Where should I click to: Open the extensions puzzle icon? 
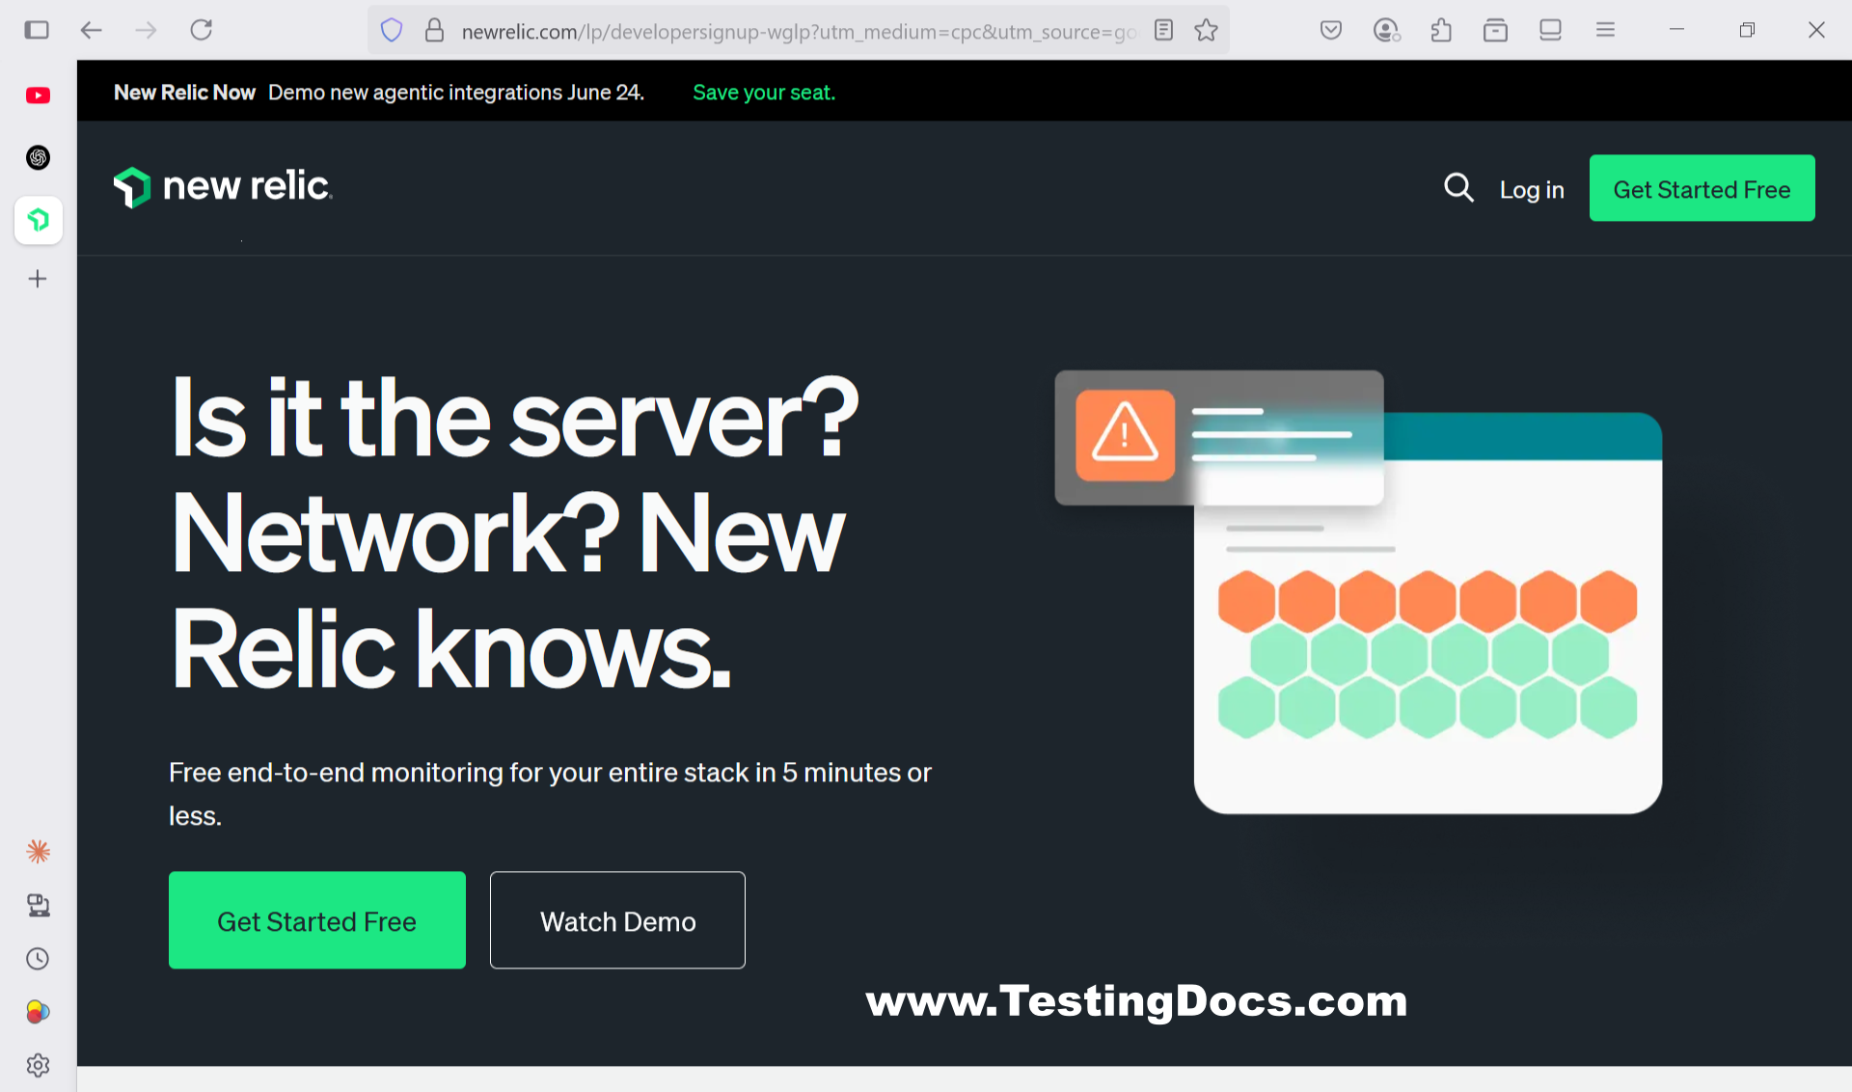(1441, 31)
